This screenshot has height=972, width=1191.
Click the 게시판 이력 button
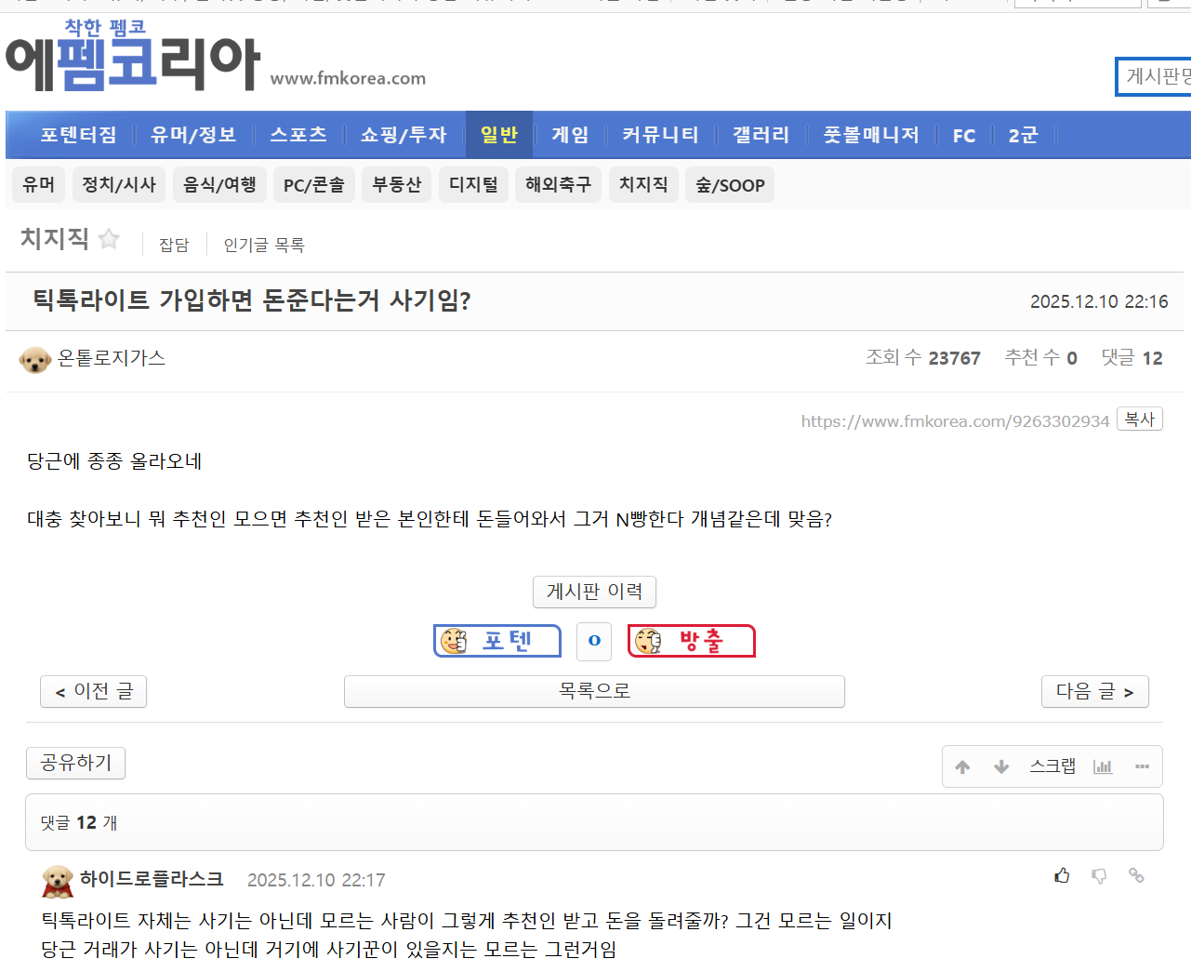point(595,592)
